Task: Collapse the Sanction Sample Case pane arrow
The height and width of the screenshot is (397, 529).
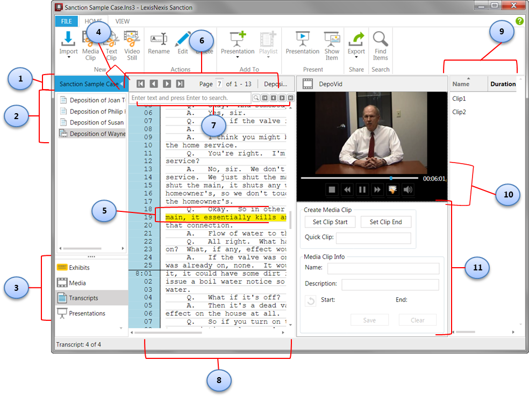Action: (x=121, y=84)
